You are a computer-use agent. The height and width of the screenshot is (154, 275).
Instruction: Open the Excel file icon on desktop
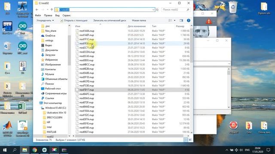(x=22, y=107)
